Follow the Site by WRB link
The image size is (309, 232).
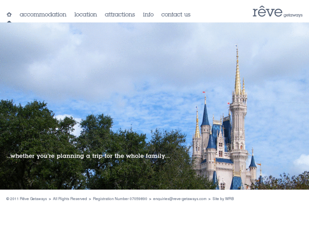tap(223, 199)
